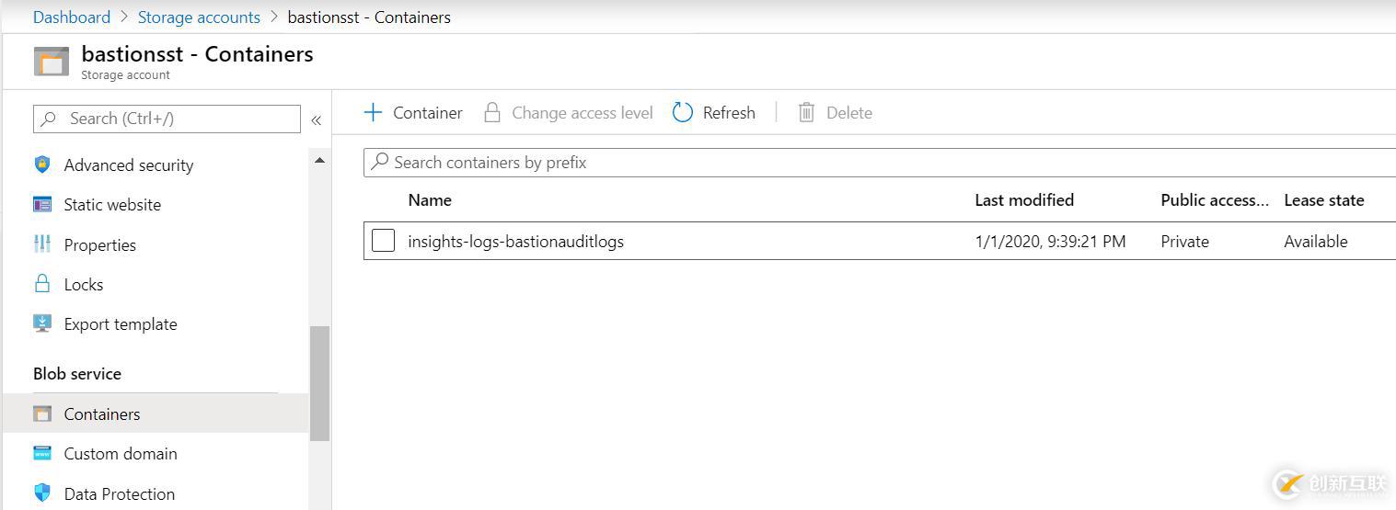Click the magnifier in sidebar search box
This screenshot has width=1396, height=510.
(x=49, y=119)
